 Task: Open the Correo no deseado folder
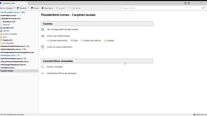click(x=10, y=34)
